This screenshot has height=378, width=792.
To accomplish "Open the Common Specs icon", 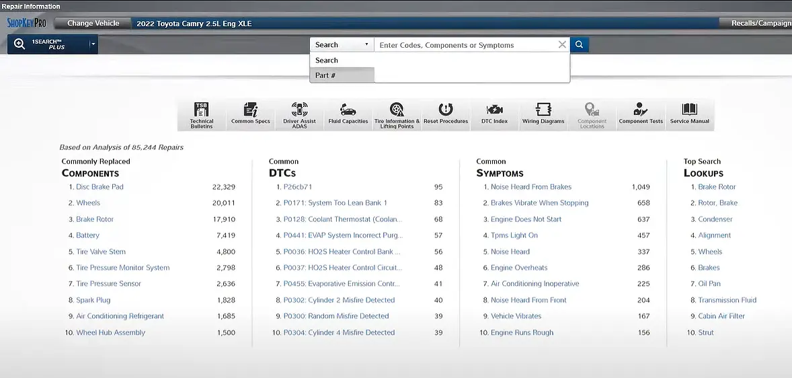I will tap(250, 114).
